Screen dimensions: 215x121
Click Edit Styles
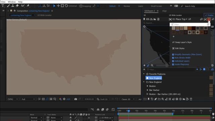click(178, 48)
